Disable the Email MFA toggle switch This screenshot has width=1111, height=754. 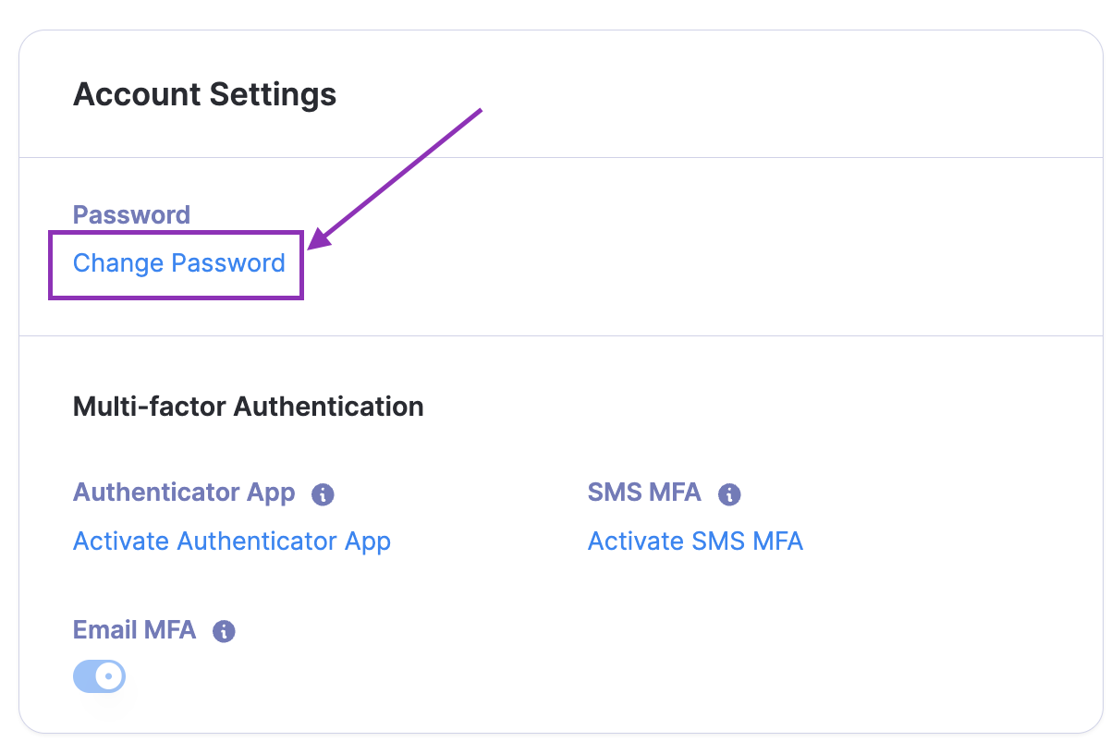tap(99, 676)
